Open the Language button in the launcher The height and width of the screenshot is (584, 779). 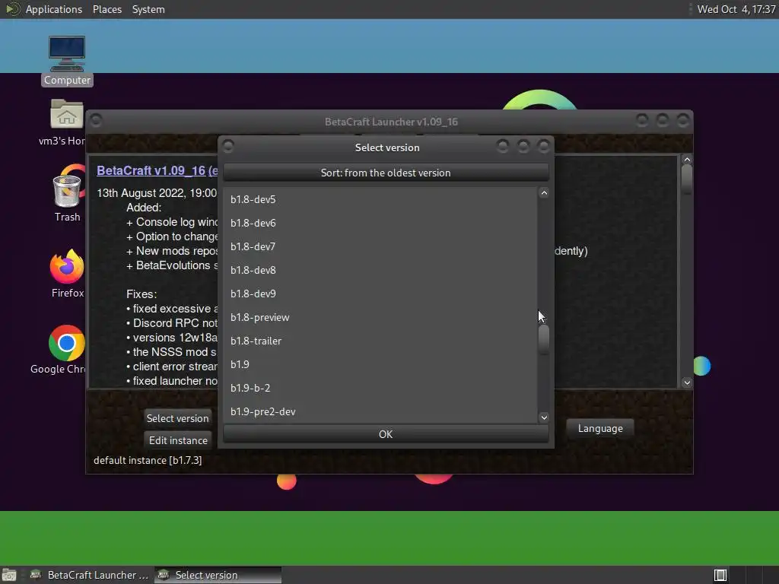600,428
